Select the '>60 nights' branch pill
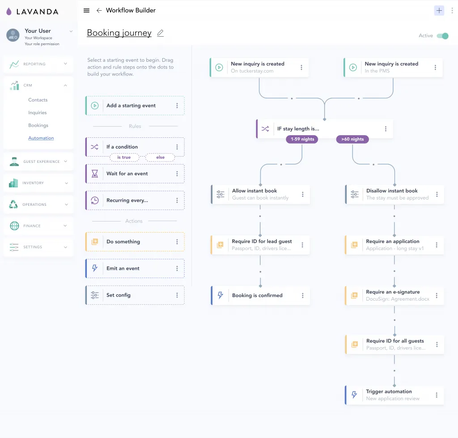 [x=352, y=139]
